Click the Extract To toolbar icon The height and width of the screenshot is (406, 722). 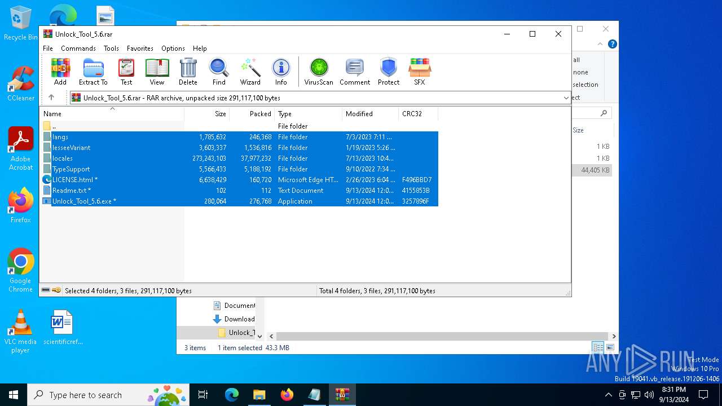pyautogui.click(x=93, y=72)
